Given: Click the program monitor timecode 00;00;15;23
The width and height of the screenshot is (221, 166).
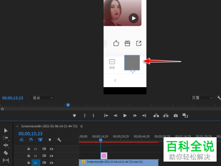Looking at the screenshot, I should coord(12,98).
